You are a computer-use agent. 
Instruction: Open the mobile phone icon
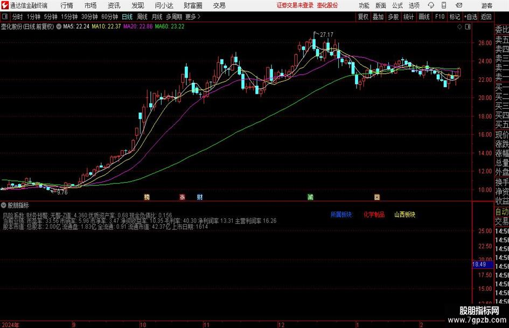tap(444, 5)
